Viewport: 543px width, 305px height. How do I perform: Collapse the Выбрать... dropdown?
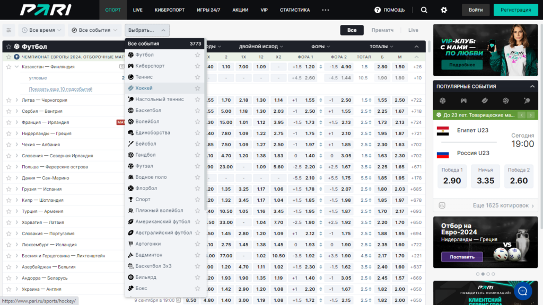[147, 30]
